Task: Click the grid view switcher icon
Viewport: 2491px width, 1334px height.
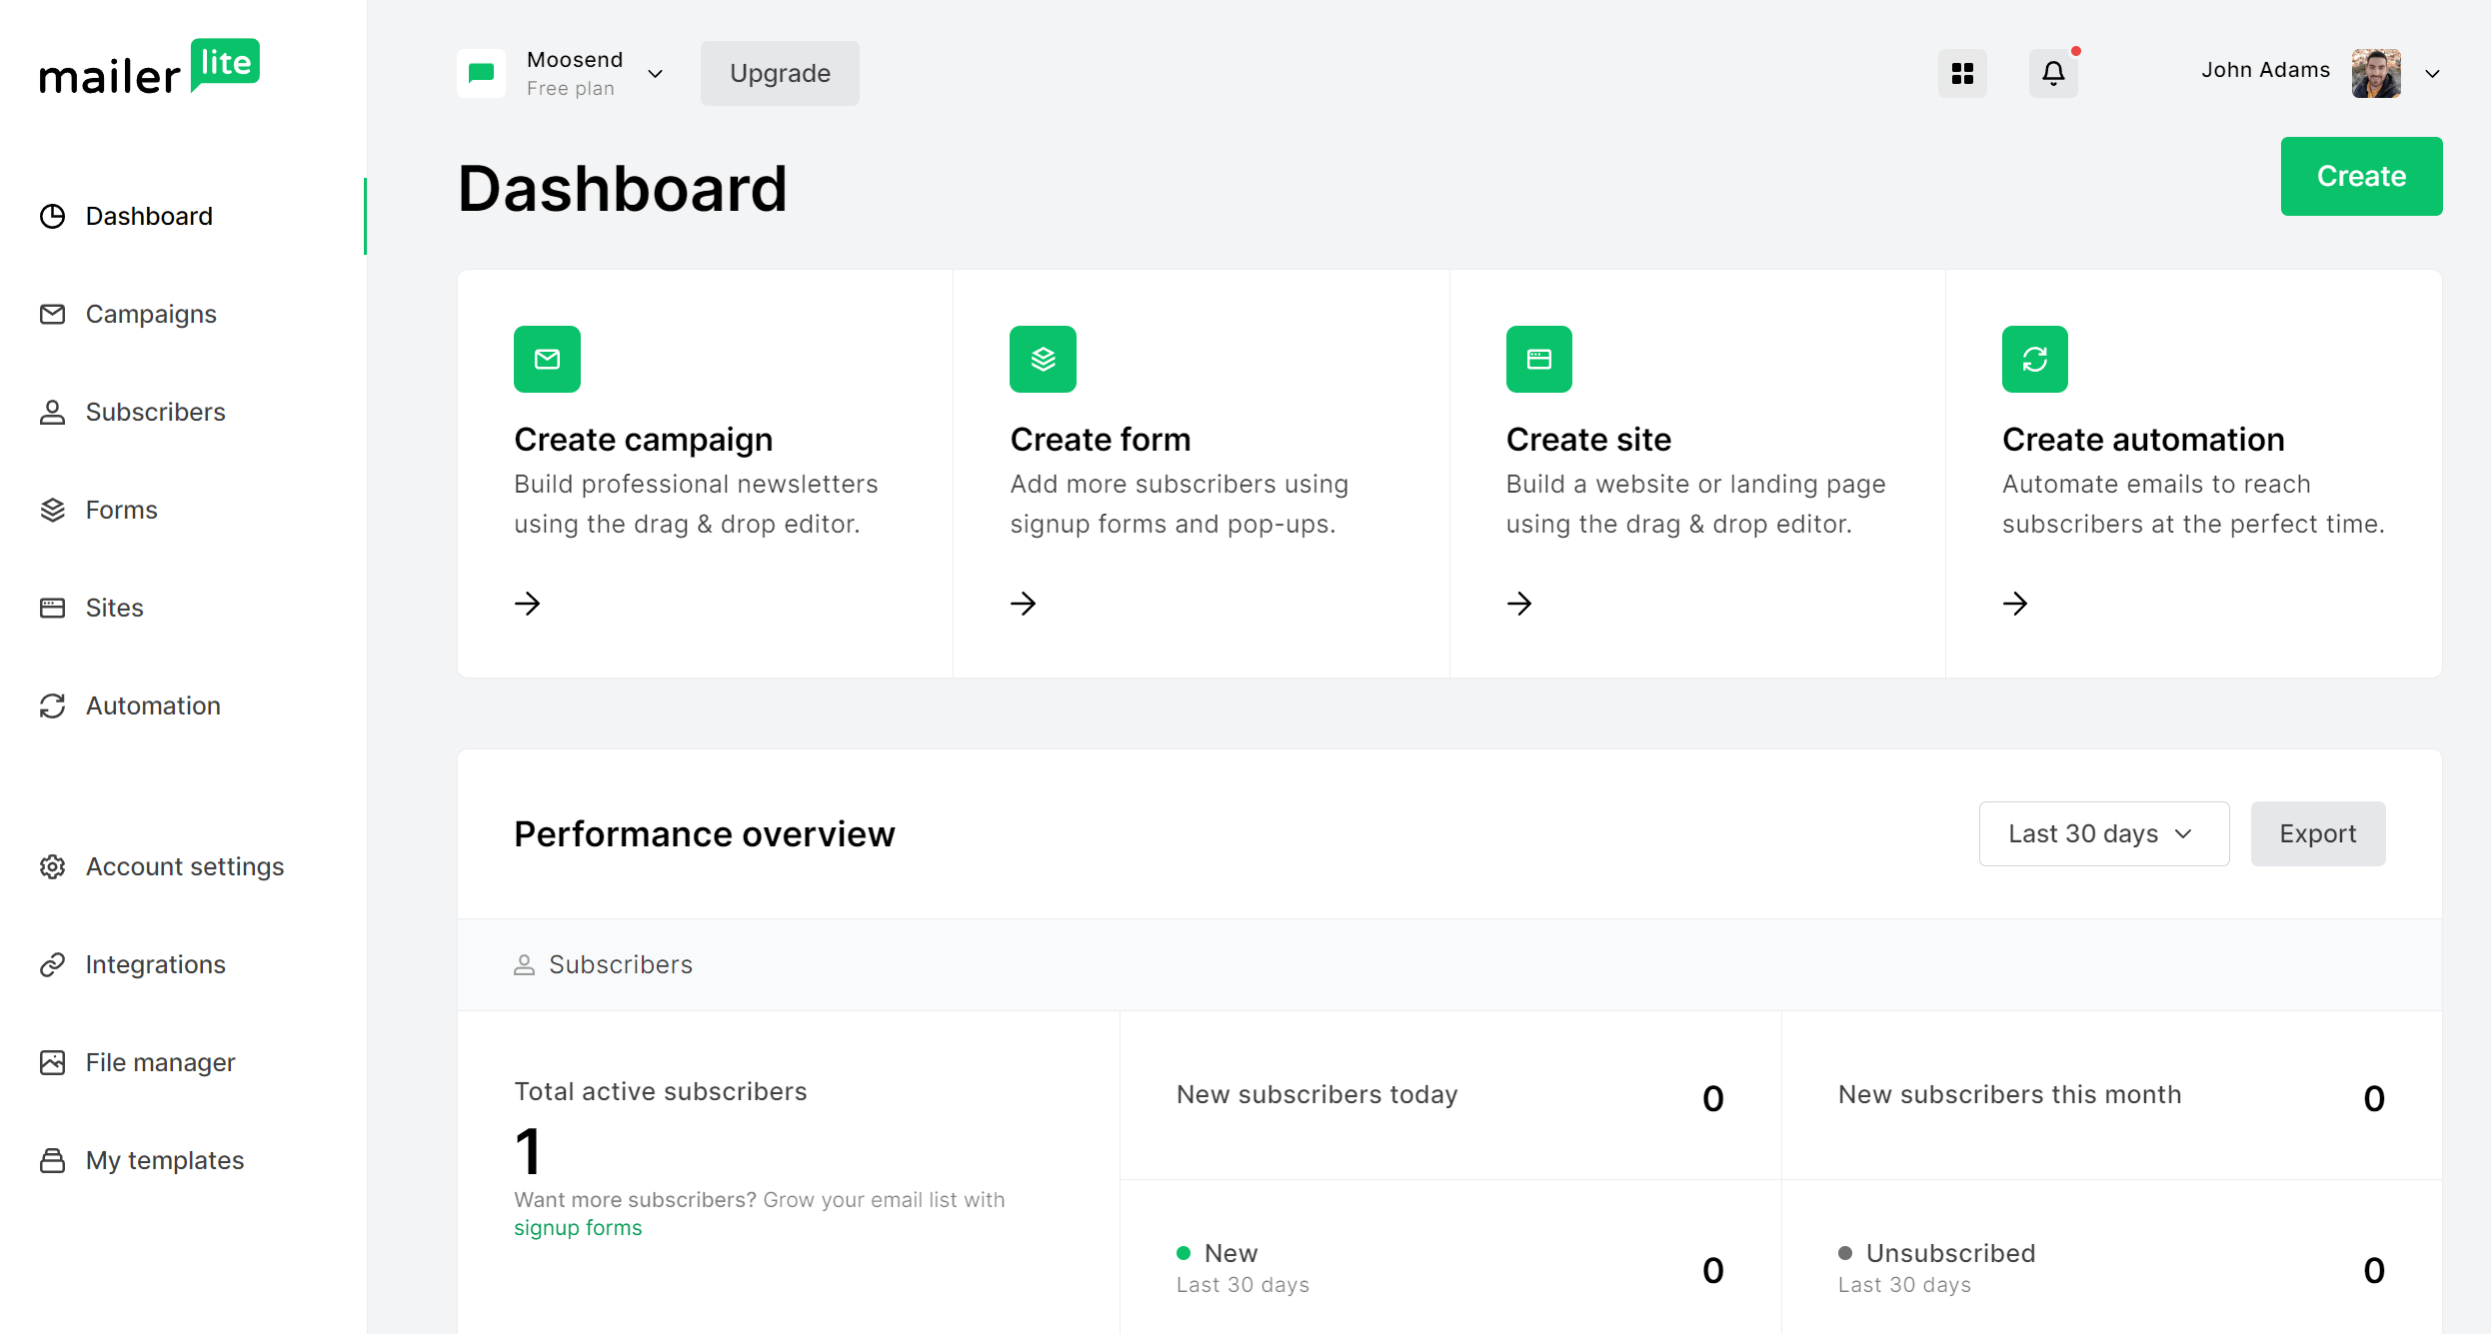Action: [1962, 73]
